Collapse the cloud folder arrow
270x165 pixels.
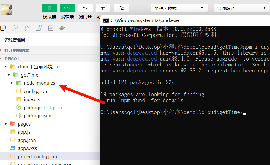point(6,66)
